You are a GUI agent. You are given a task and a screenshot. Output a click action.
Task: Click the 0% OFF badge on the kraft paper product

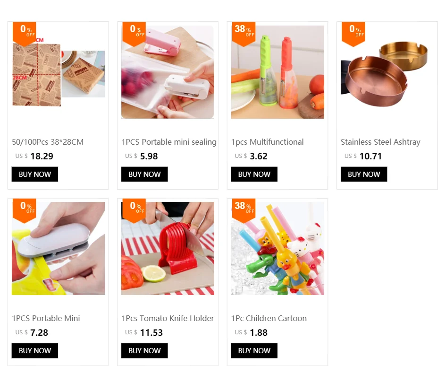(x=25, y=34)
